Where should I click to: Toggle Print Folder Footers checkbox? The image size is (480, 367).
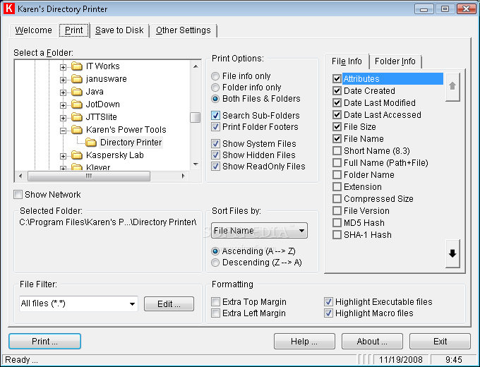pyautogui.click(x=215, y=127)
